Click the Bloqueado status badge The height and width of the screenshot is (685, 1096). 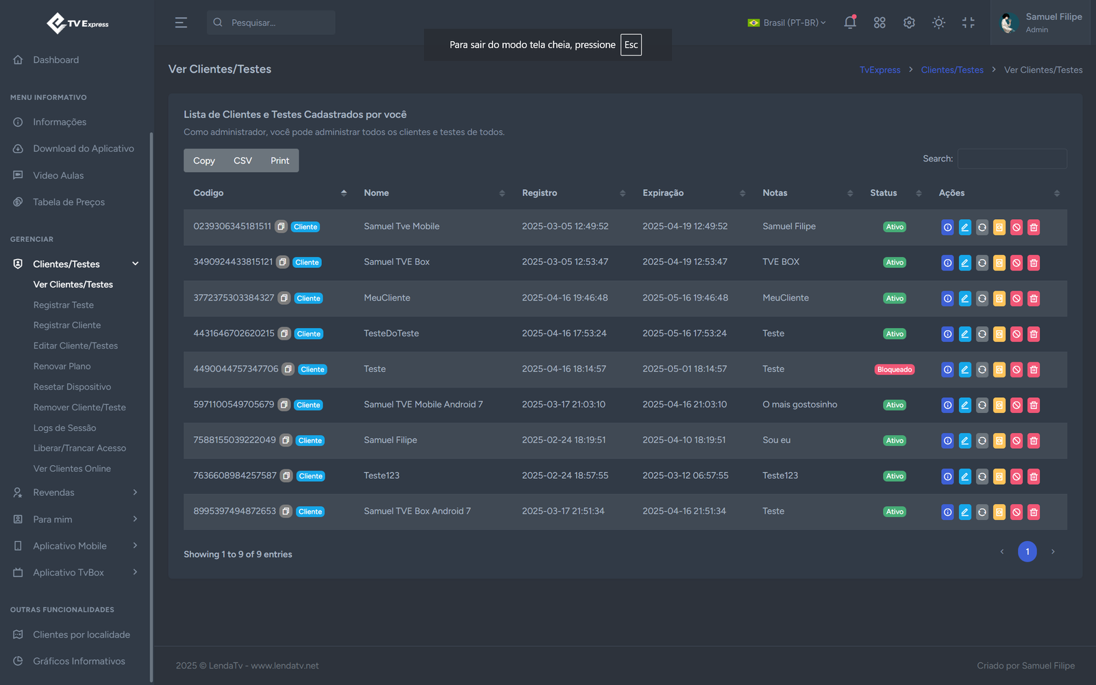(x=895, y=370)
